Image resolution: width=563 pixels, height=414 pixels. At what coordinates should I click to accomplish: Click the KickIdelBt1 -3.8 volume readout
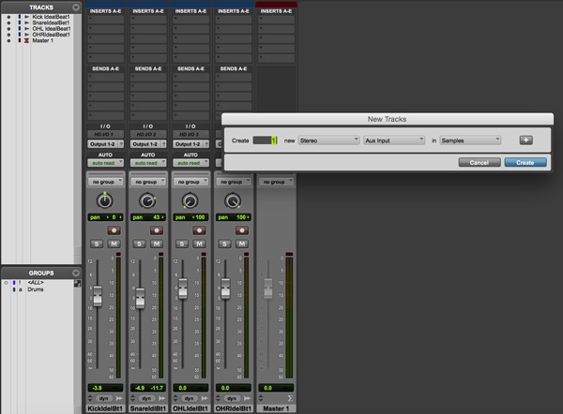point(105,388)
